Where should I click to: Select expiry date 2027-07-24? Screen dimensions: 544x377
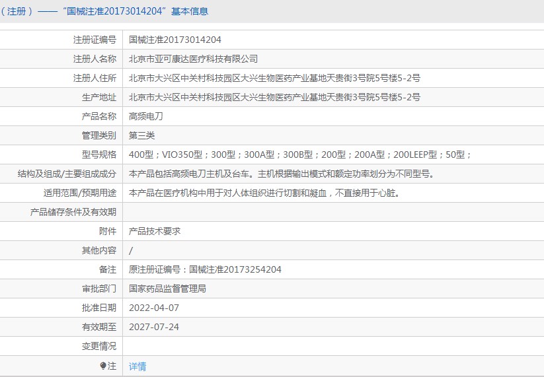pyautogui.click(x=154, y=327)
